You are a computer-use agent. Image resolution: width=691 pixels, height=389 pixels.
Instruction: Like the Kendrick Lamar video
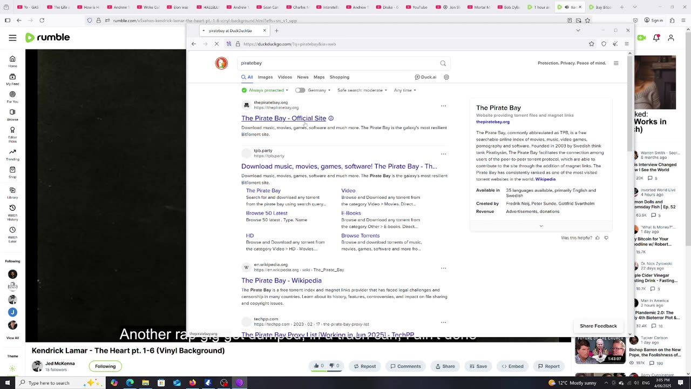coord(319,366)
